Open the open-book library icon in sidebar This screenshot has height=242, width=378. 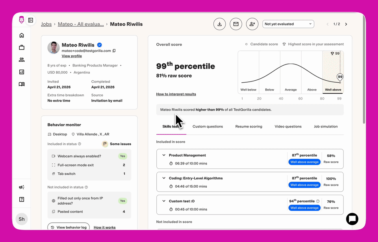coord(22,84)
